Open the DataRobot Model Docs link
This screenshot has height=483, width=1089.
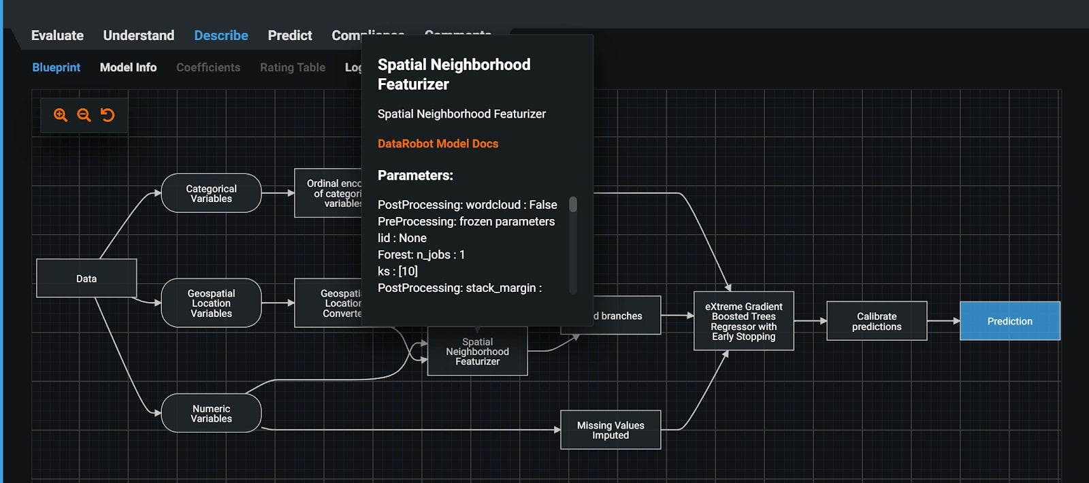(438, 144)
